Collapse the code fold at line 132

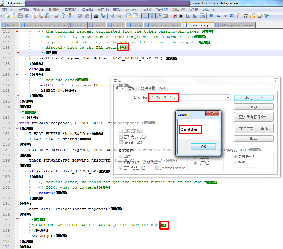tap(17, 31)
